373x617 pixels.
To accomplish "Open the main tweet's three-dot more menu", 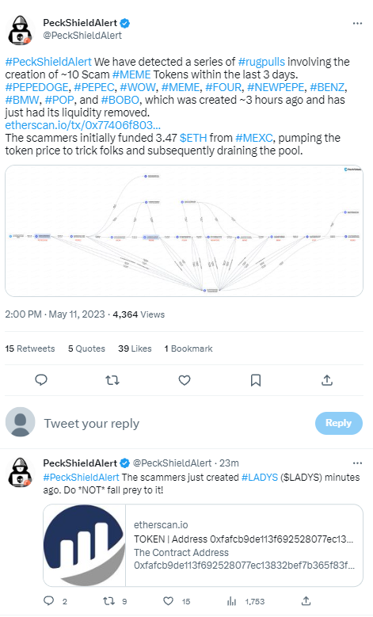I will point(357,24).
